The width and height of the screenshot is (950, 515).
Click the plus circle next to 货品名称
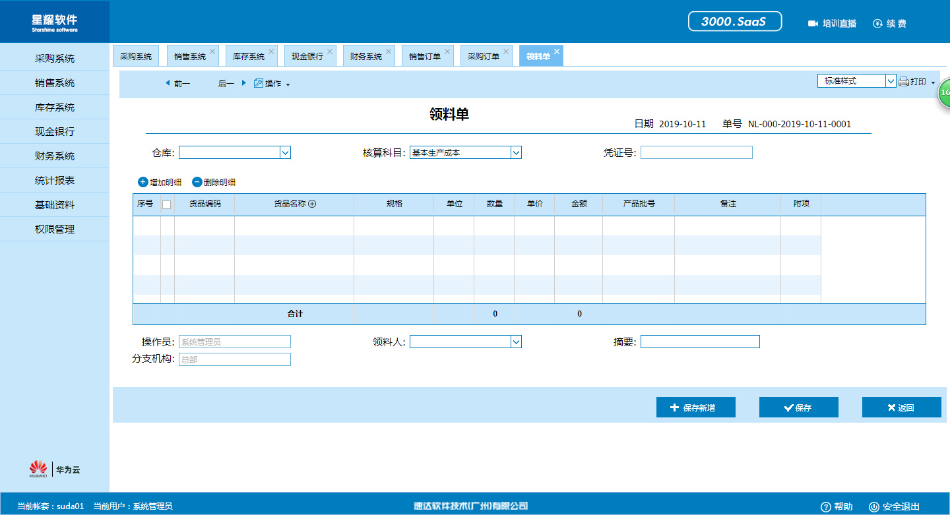(x=313, y=204)
